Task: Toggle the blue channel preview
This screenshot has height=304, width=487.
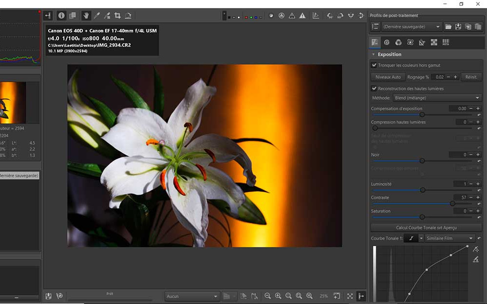Action: click(256, 18)
